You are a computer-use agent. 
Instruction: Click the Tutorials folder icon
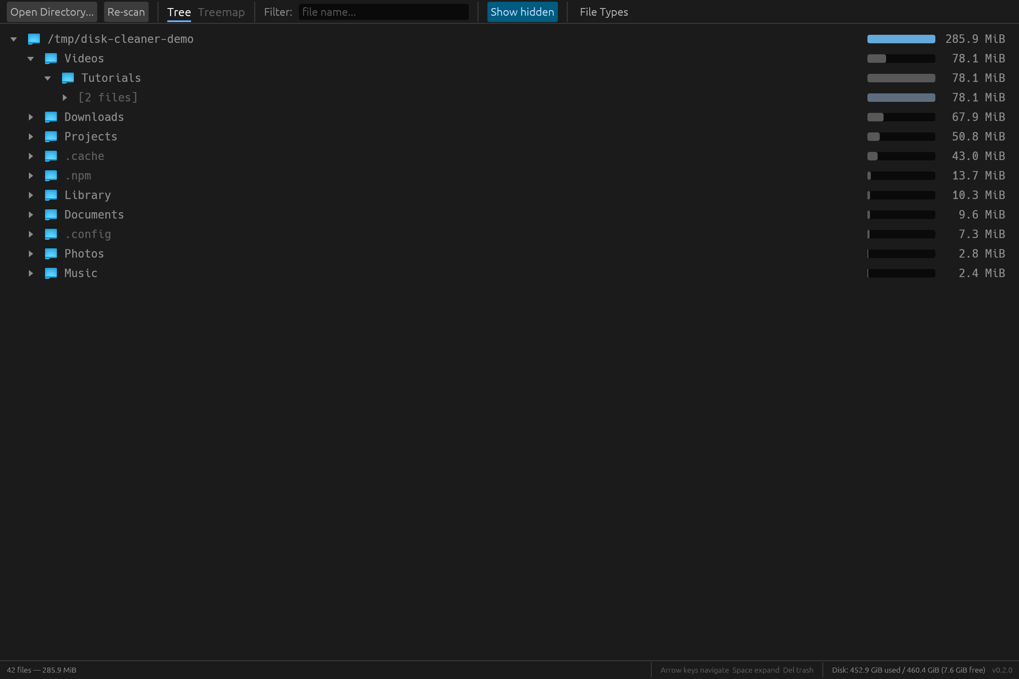(68, 78)
